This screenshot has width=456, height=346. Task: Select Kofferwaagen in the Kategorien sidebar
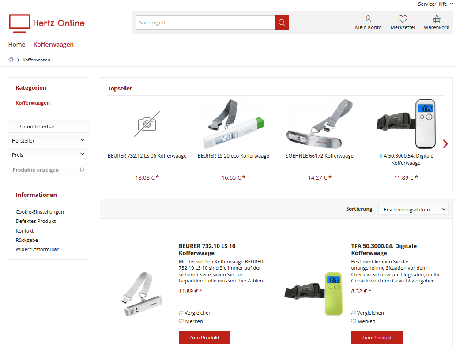click(x=33, y=103)
